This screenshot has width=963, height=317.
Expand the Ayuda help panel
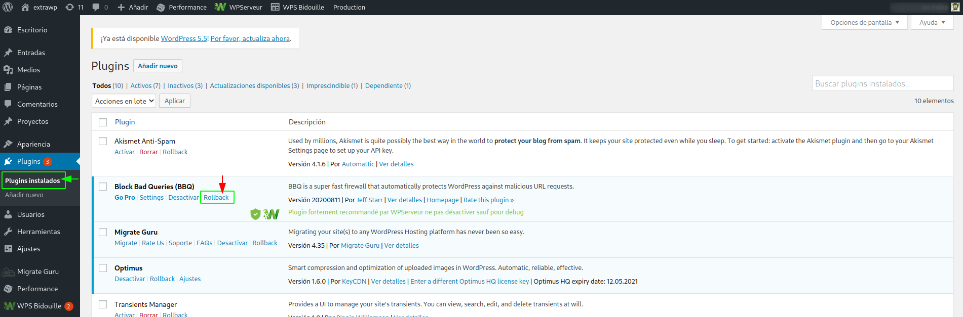(x=932, y=22)
